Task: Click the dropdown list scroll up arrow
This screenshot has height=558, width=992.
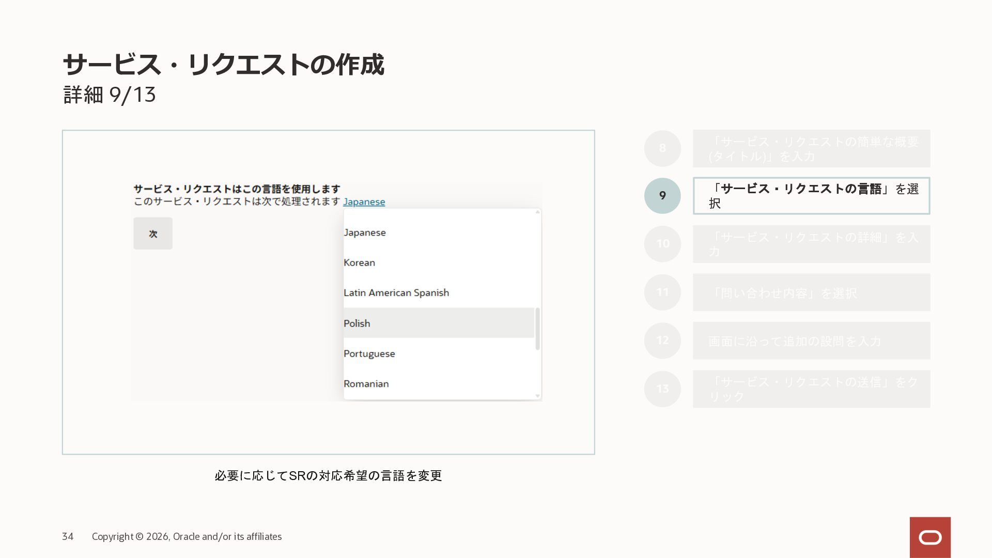Action: (x=537, y=212)
